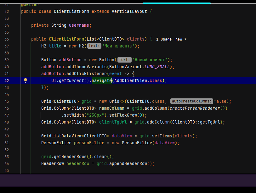
Task: Select the highlighted navigate method call
Action: tap(102, 80)
